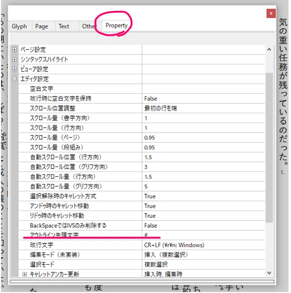Edit value 3 of 自動スクロール位置（グリフ方向）

click(146, 167)
